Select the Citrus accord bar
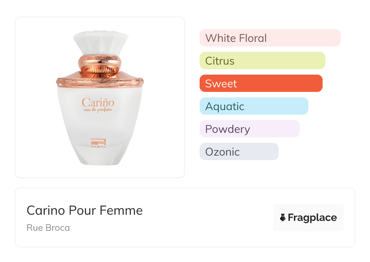 coord(262,61)
